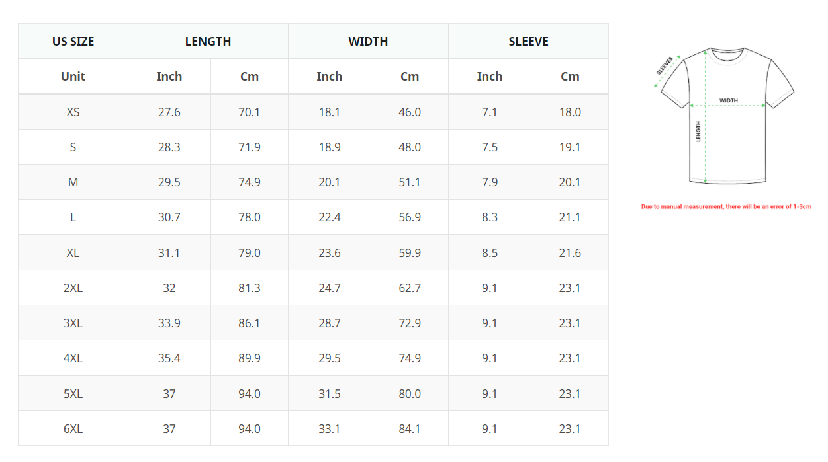Select the 6XL size row label
The image size is (828, 462).
[x=73, y=429]
